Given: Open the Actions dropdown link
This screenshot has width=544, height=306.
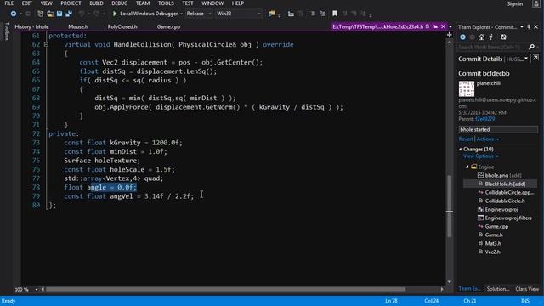Looking at the screenshot, I should point(487,139).
